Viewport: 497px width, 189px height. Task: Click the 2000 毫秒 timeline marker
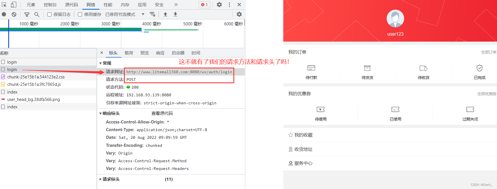click(x=70, y=24)
